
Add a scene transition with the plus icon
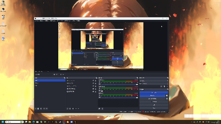click(161, 87)
